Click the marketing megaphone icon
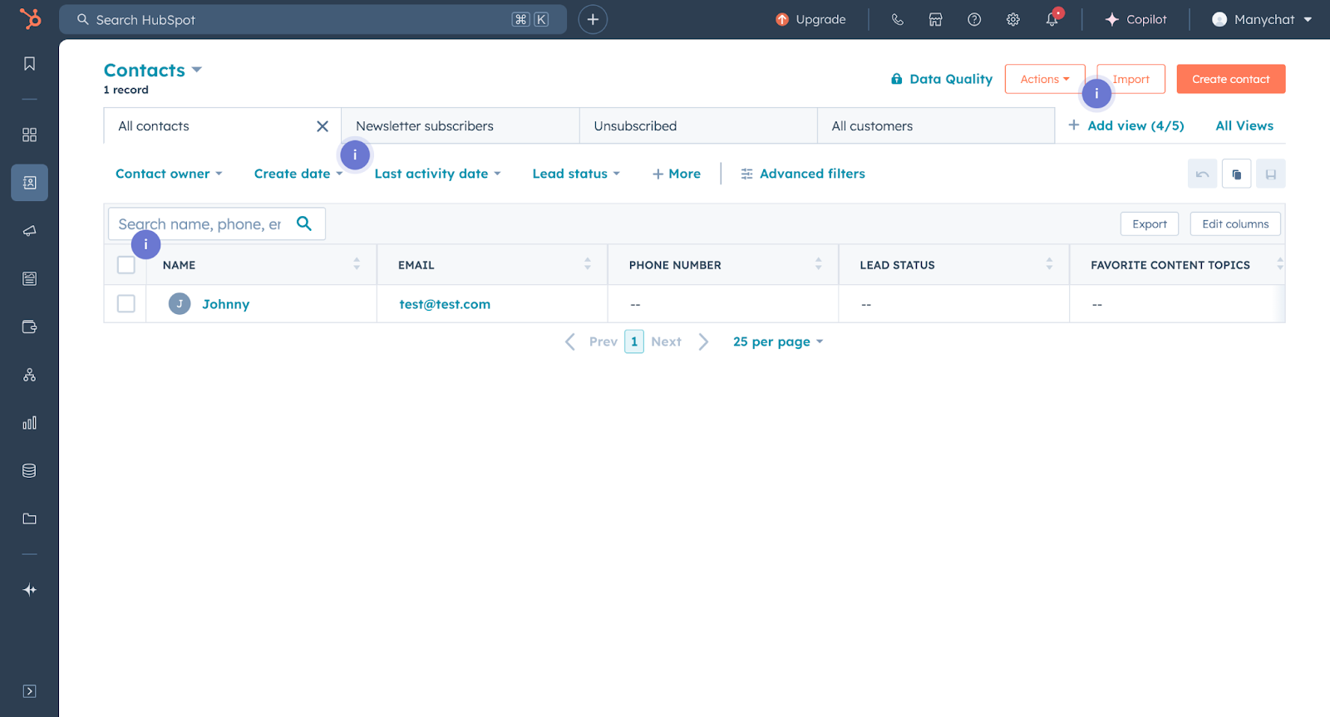 tap(29, 231)
